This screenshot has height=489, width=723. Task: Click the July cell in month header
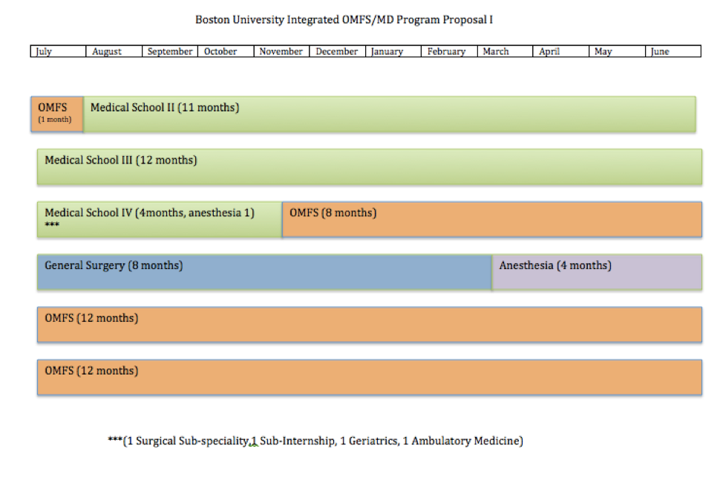click(x=59, y=51)
